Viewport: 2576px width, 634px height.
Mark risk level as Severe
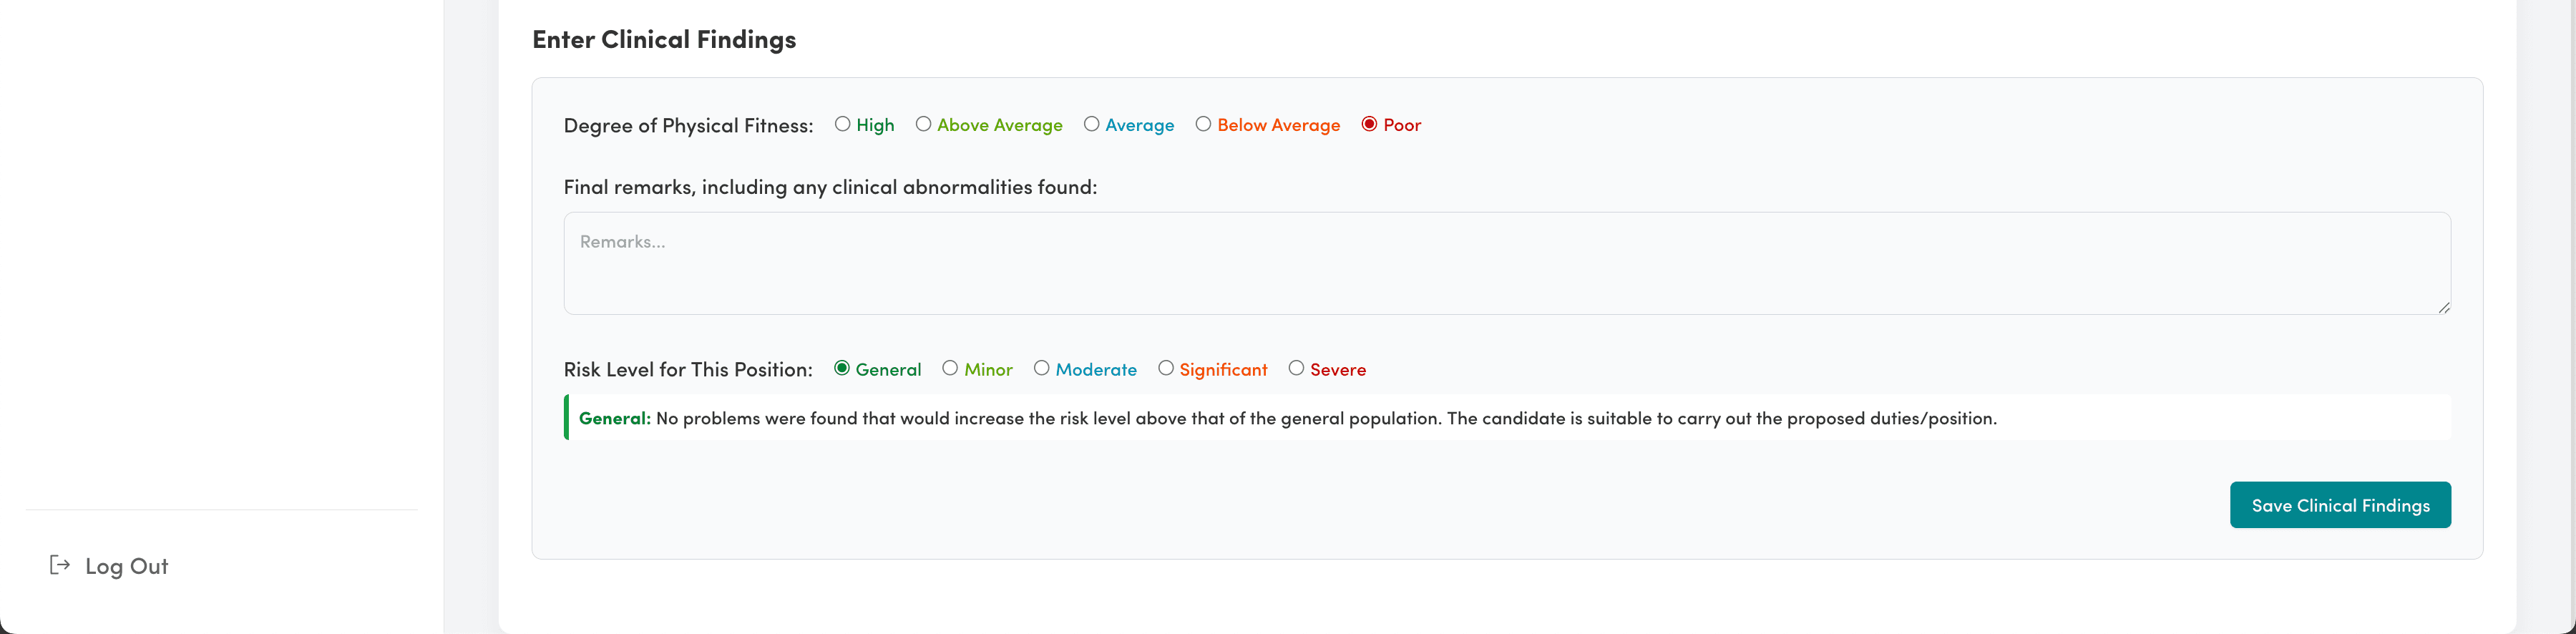click(1297, 368)
